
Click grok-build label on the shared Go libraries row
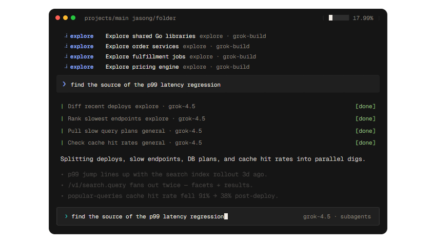[x=249, y=36]
